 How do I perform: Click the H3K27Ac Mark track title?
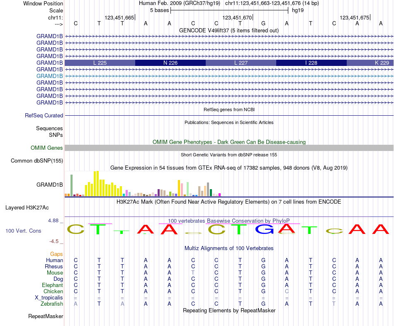click(229, 202)
